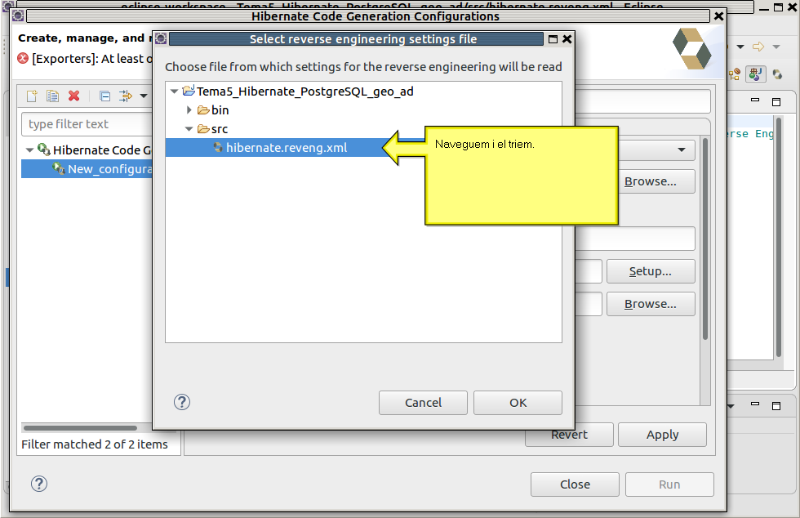Open help for Hibernate Code Generation Configurations
This screenshot has height=518, width=800.
pos(39,484)
